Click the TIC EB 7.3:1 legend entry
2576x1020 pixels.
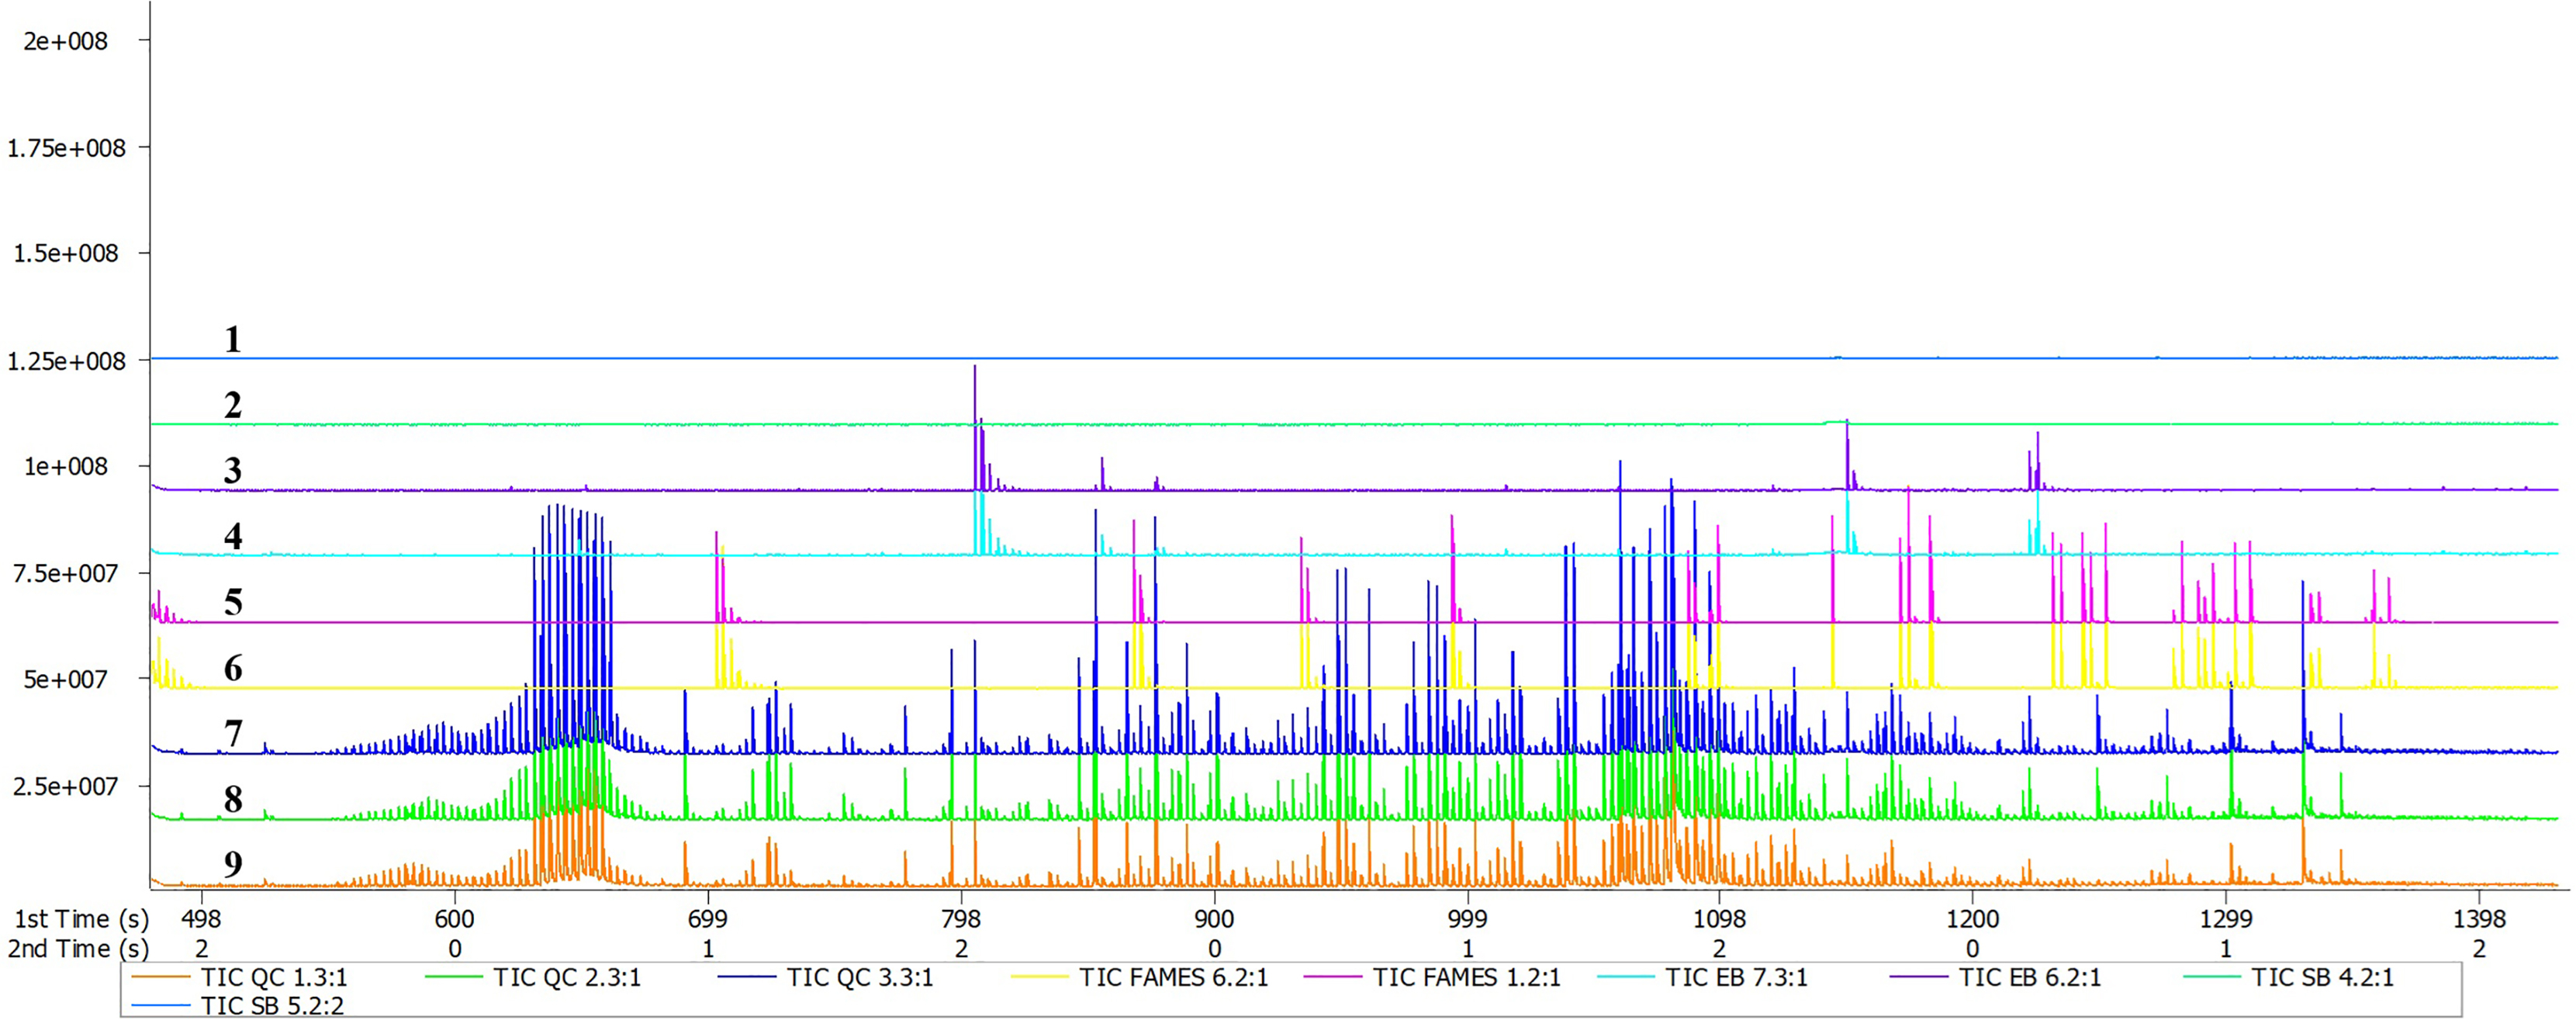pos(1736,977)
